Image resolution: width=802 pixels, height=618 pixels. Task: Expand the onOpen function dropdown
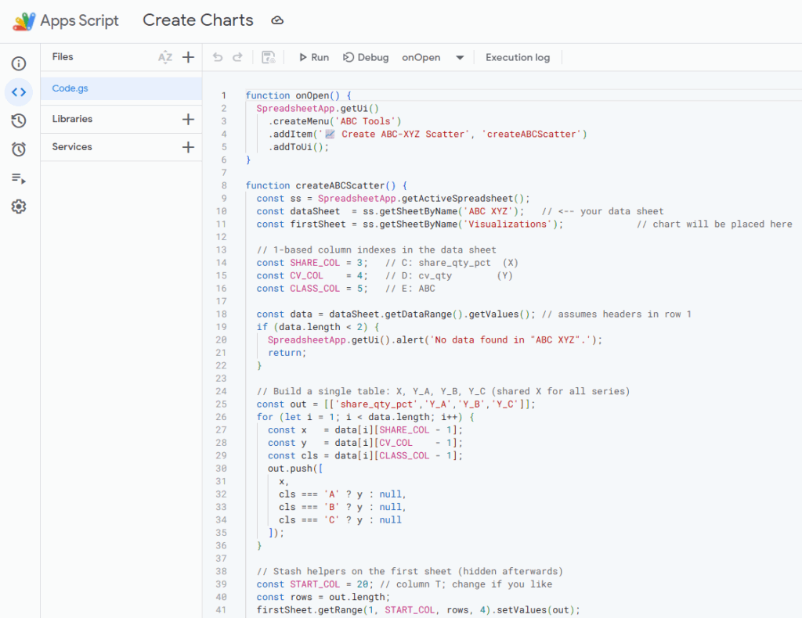pos(460,58)
